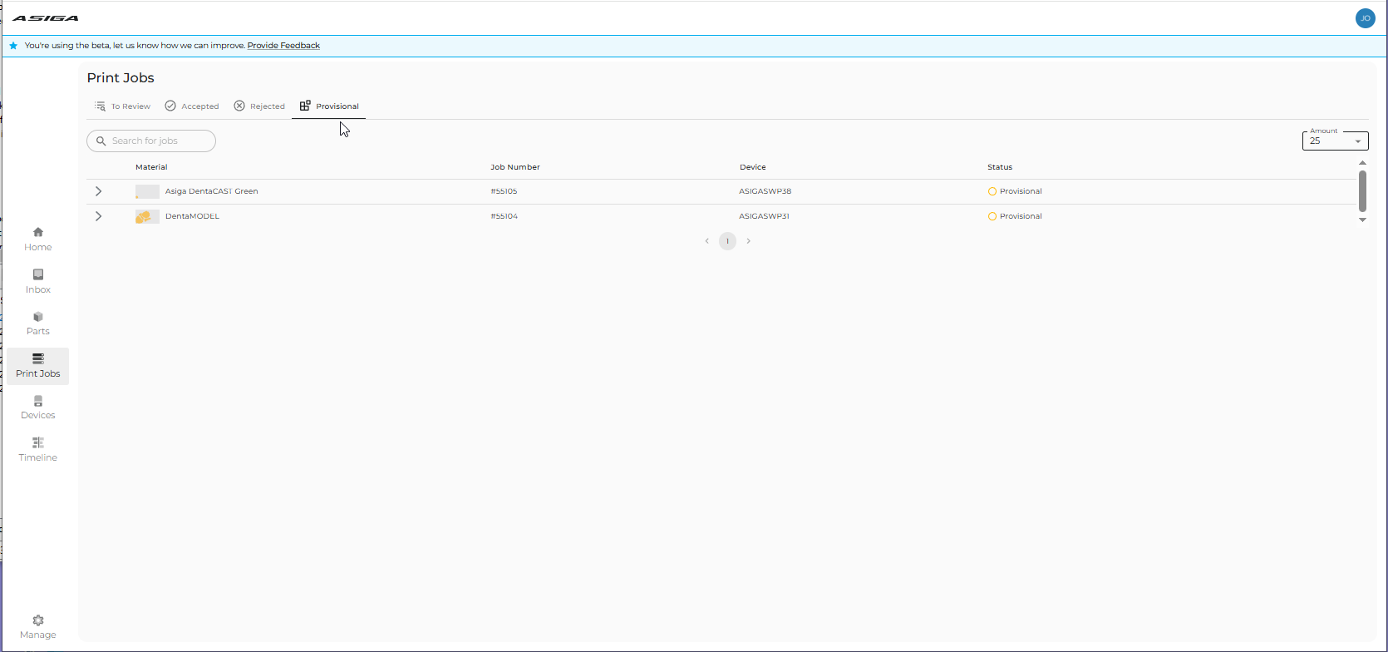
Task: Select the Provisional tab
Action: 329,106
